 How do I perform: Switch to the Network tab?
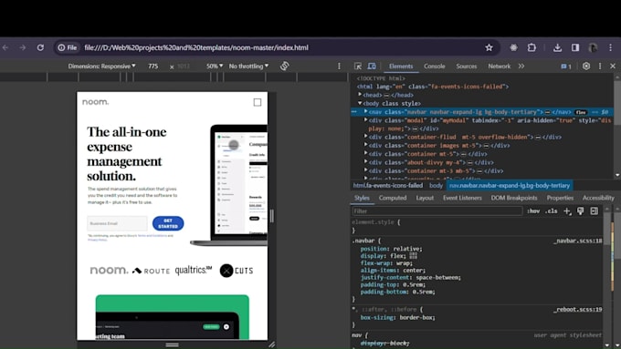tap(499, 66)
